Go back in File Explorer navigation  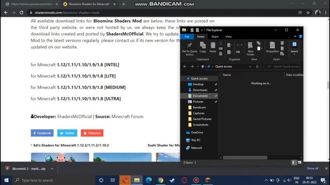tap(185, 66)
